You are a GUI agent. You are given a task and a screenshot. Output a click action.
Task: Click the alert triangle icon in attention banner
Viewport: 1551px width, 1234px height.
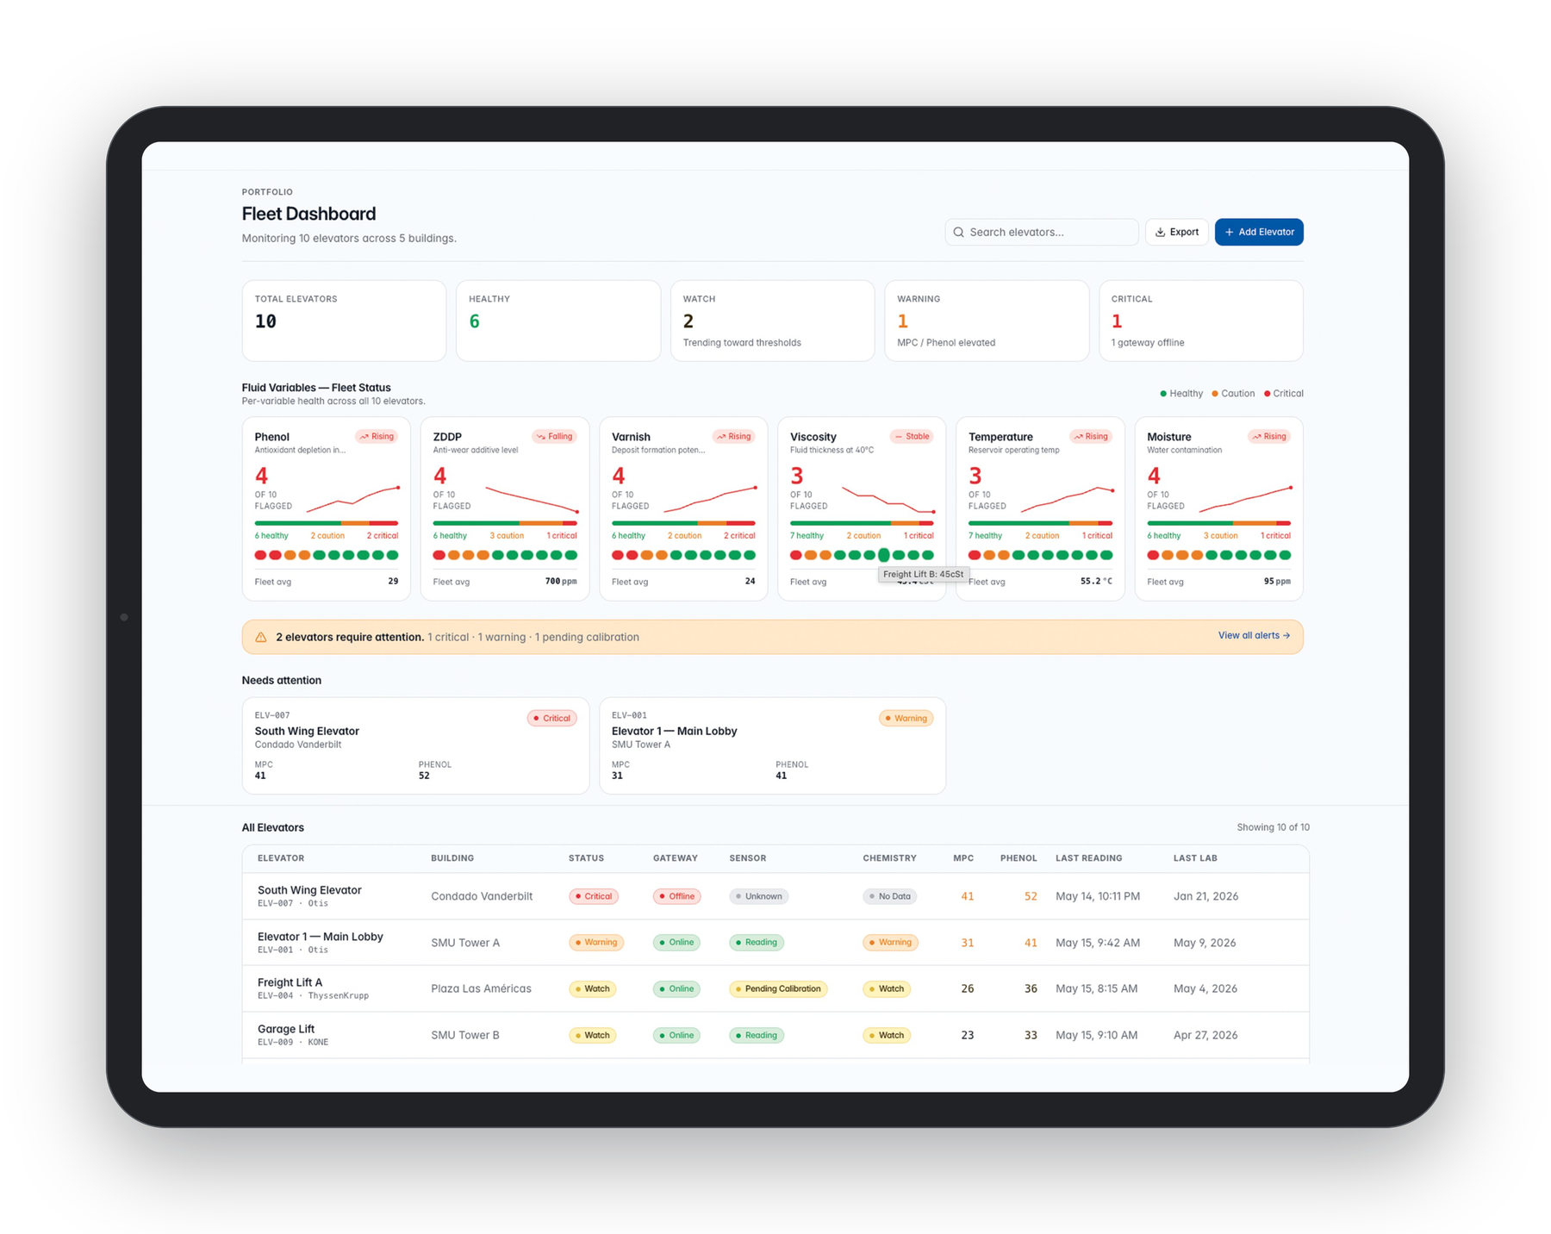(261, 637)
